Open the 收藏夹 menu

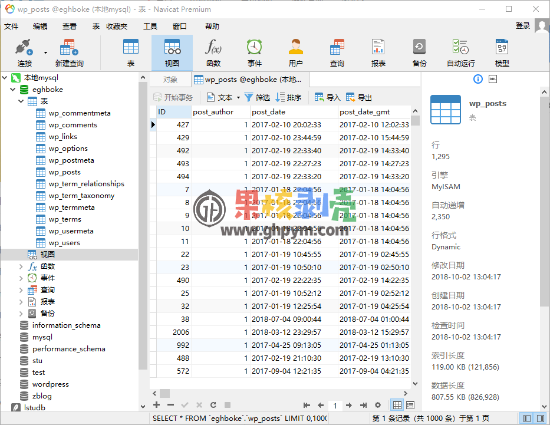coord(117,27)
